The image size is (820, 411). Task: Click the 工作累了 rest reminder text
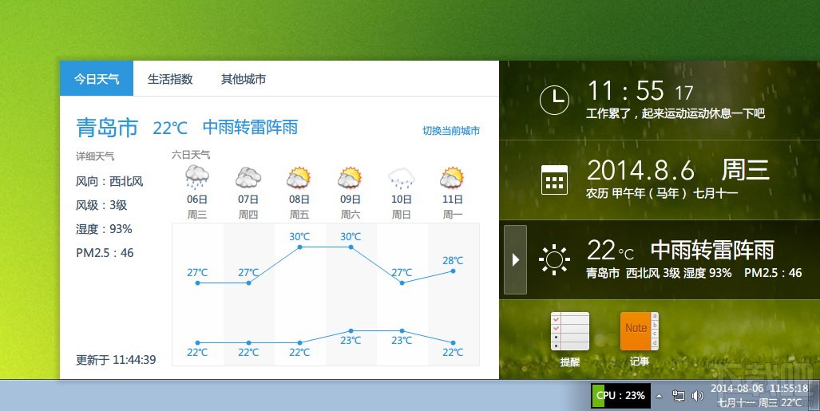[675, 113]
